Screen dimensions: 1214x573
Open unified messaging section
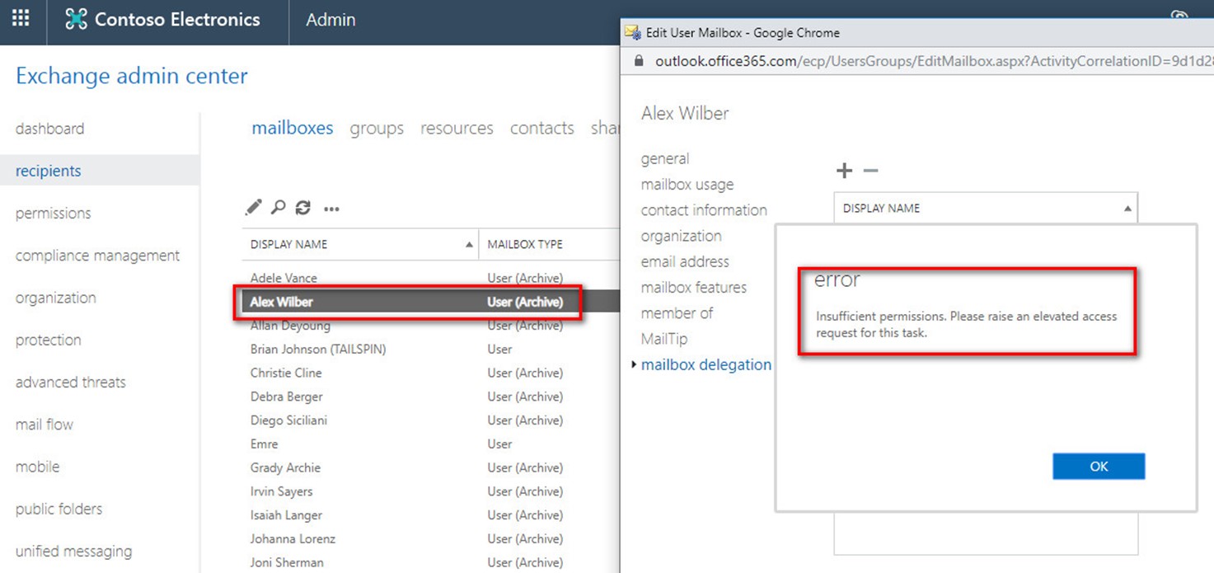[73, 552]
